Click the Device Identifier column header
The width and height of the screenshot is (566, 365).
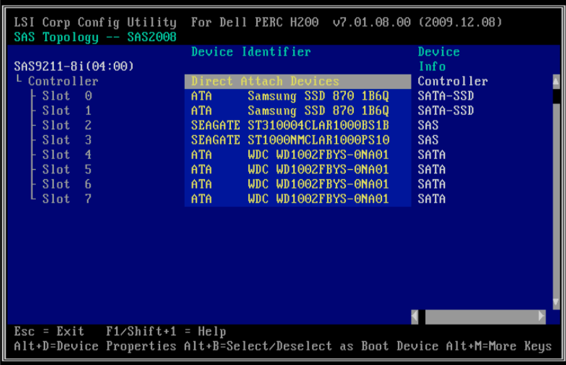[251, 52]
